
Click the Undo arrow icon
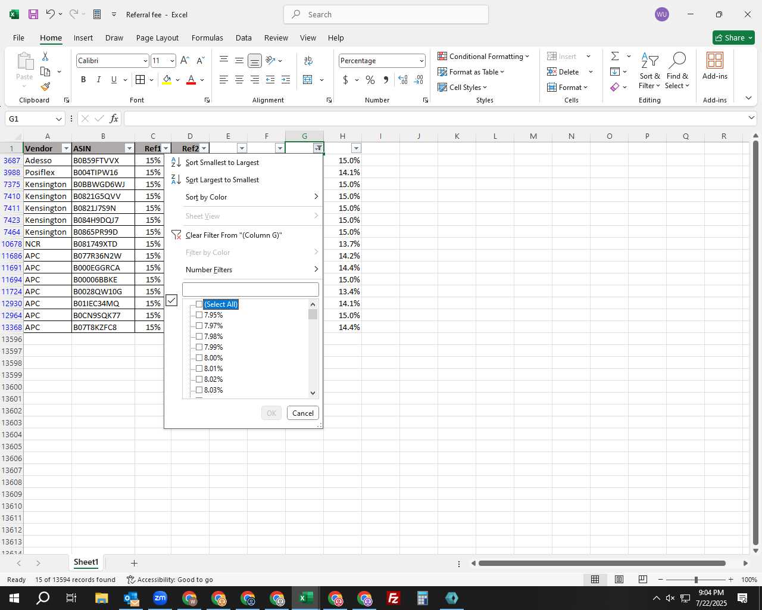[x=51, y=14]
